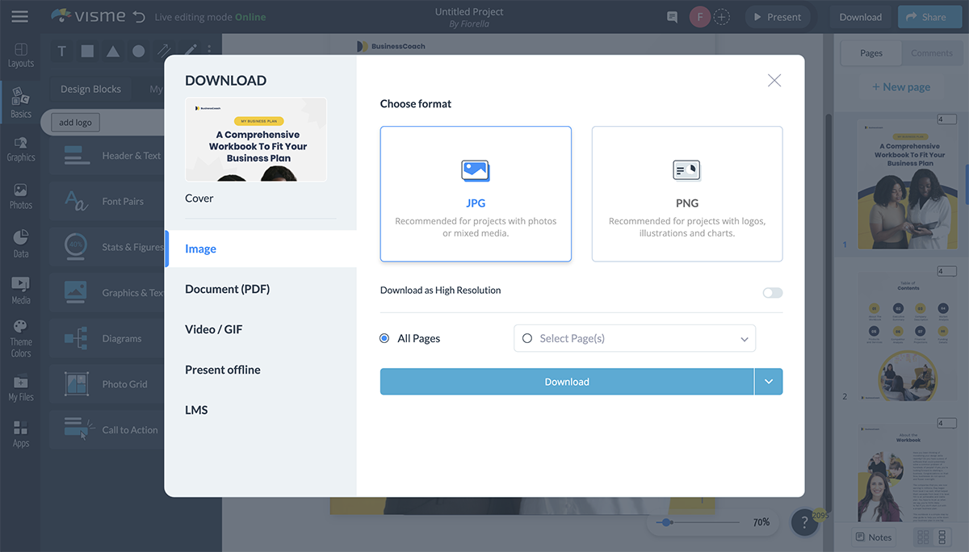This screenshot has width=969, height=552.
Task: Click the Share button
Action: click(925, 17)
